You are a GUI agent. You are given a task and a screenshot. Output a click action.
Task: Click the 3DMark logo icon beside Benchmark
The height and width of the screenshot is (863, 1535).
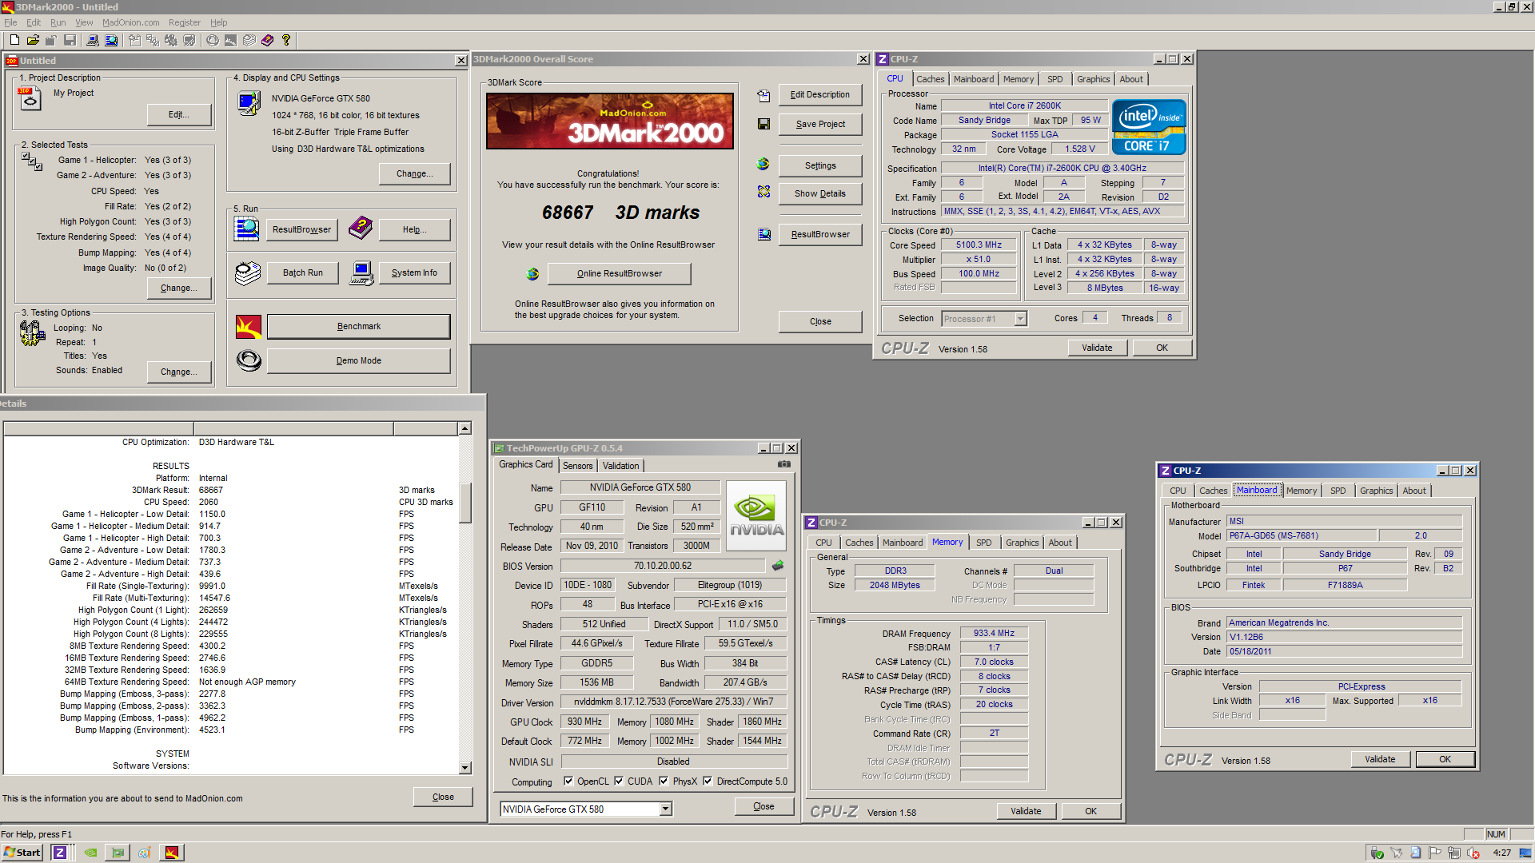coord(249,326)
